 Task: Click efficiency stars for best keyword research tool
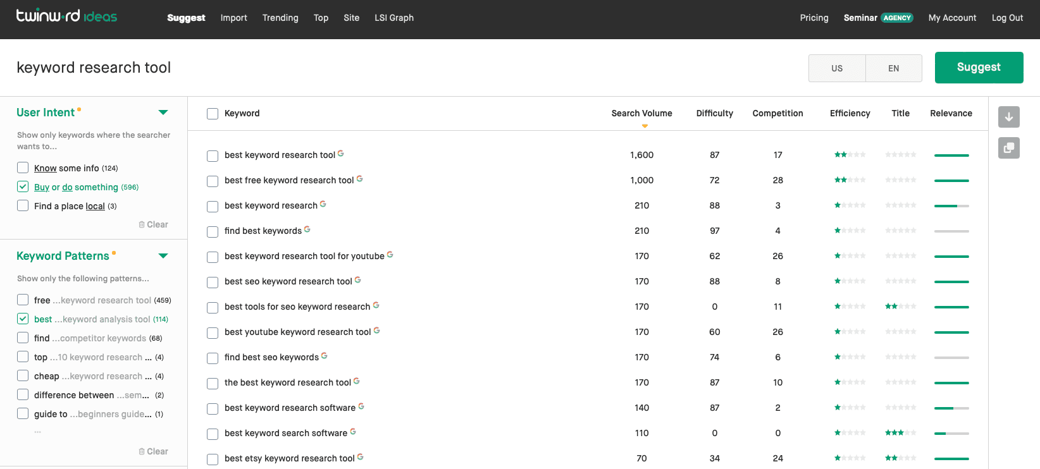pyautogui.click(x=850, y=155)
